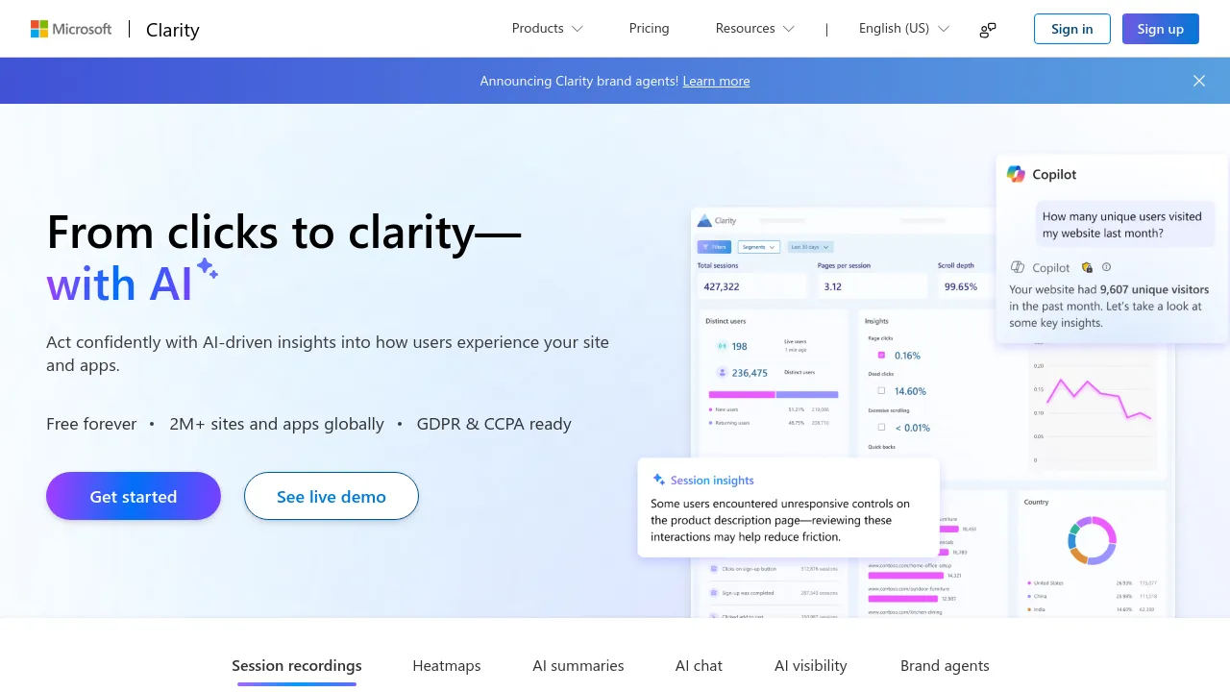Click the Copilot response info icon
The height and width of the screenshot is (692, 1230).
click(x=1107, y=267)
